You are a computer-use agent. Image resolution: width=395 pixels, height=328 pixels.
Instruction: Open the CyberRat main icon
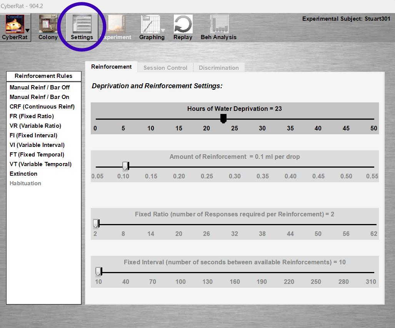point(15,24)
